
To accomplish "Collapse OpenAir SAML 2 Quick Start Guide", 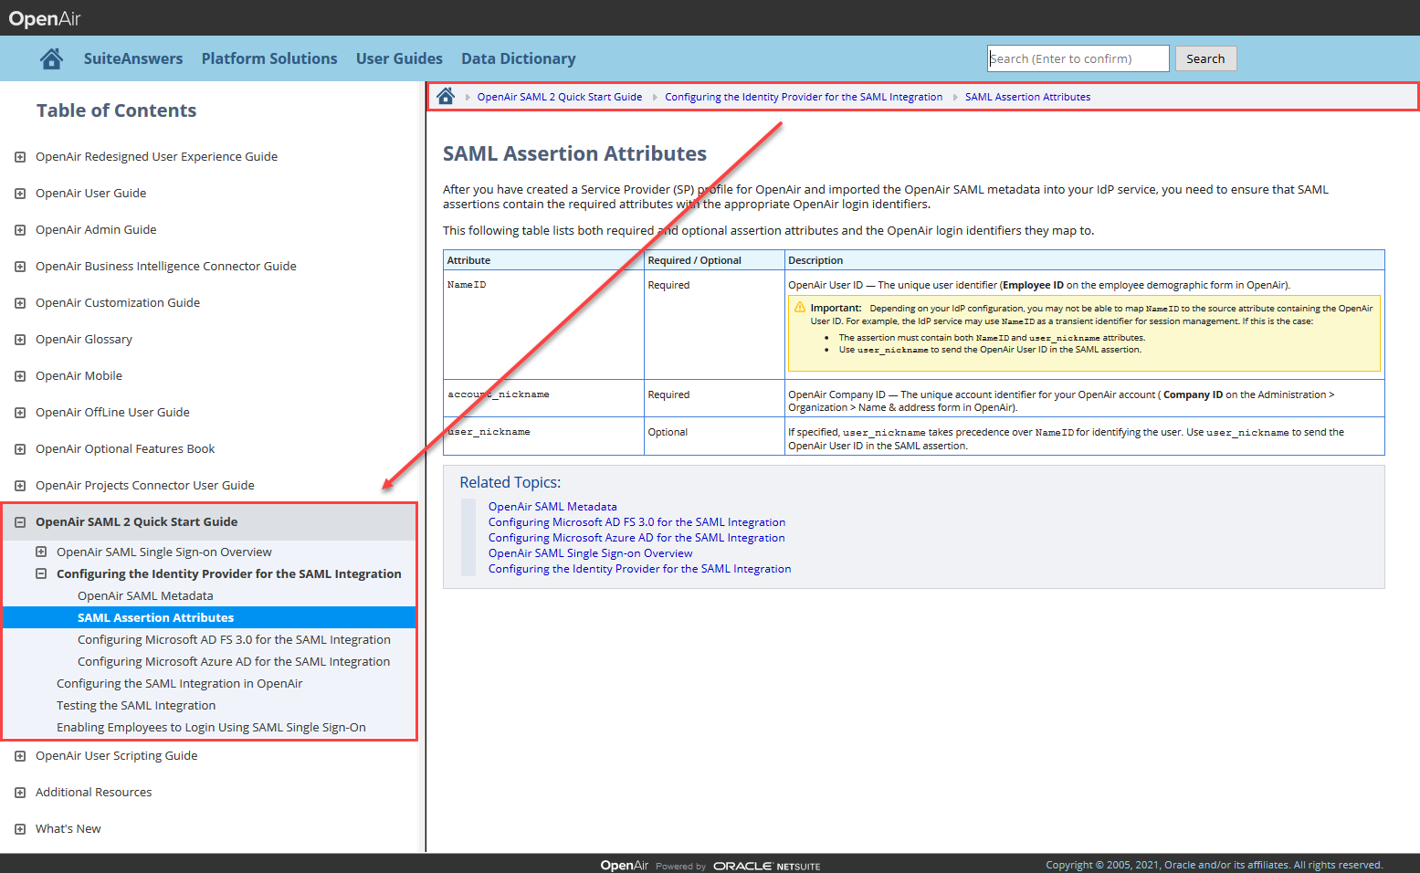I will 20,522.
